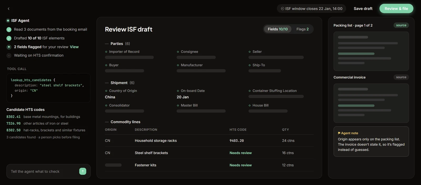This screenshot has height=185, width=421.
Task: Click the diamond icon next to Seller
Action: pos(250,52)
